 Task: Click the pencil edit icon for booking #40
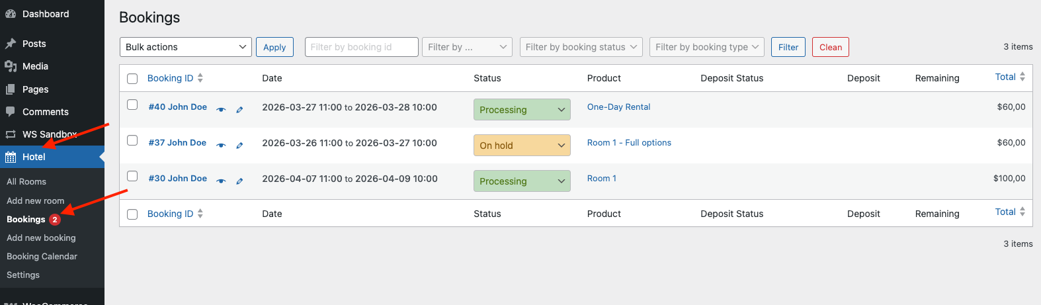(239, 110)
